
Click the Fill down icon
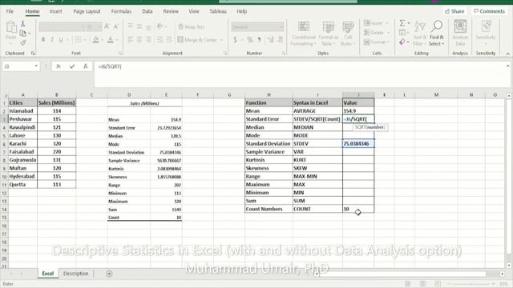[402, 32]
